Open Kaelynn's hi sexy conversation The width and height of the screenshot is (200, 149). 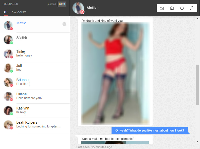[35, 111]
